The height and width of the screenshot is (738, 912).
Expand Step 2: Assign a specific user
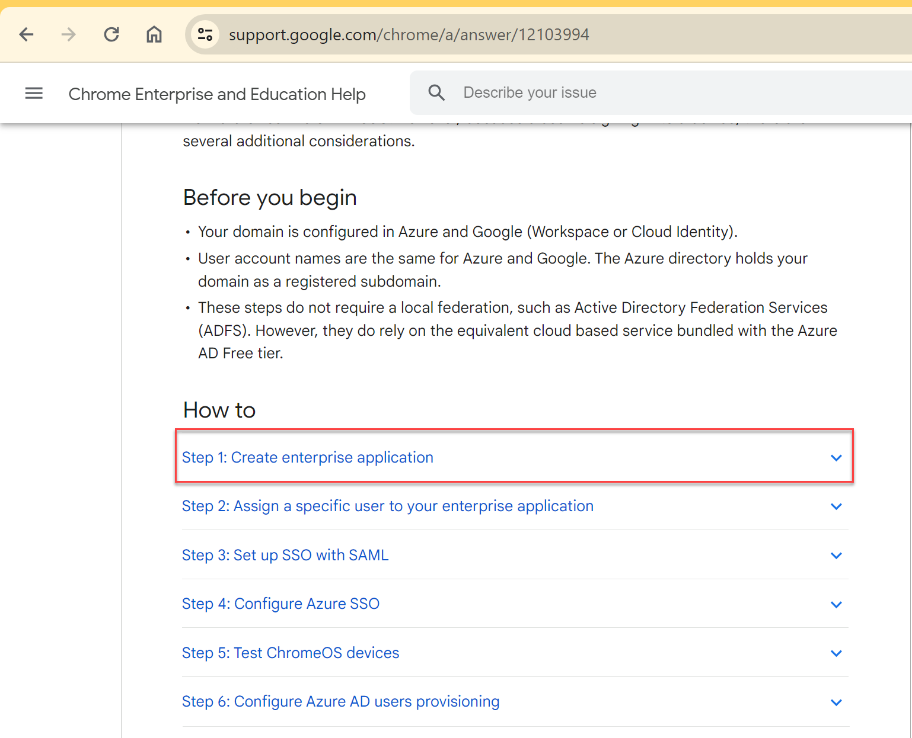pos(387,506)
